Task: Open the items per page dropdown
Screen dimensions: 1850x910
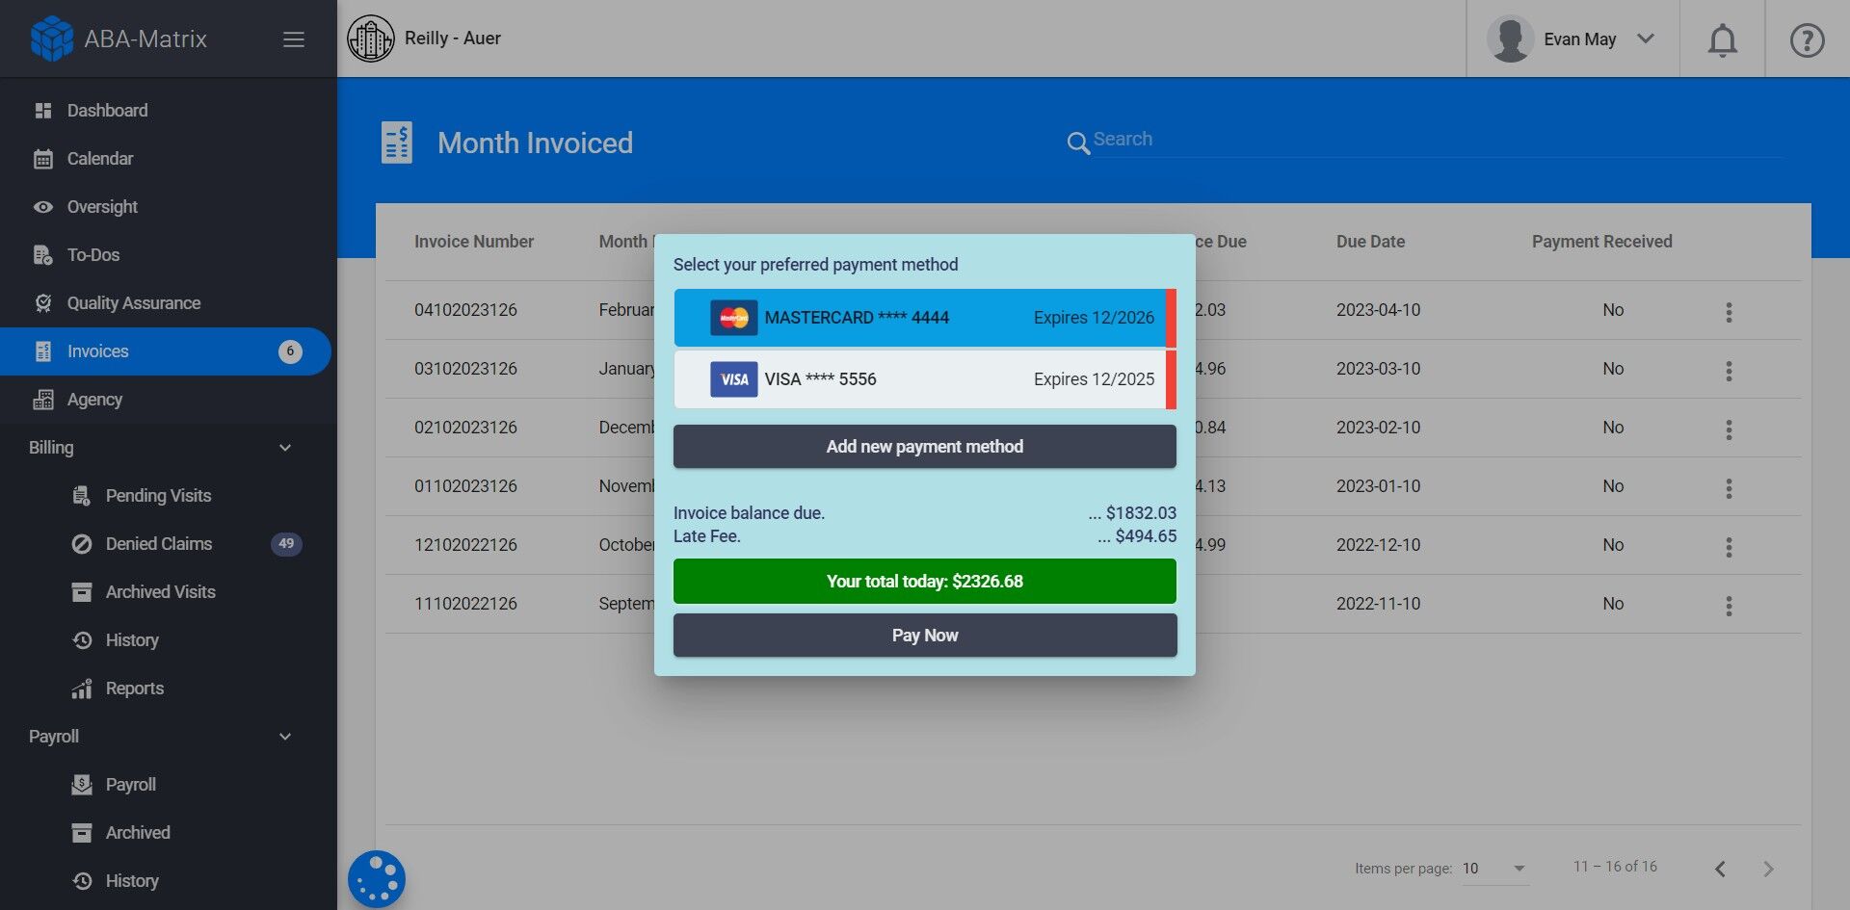Action: pyautogui.click(x=1493, y=868)
